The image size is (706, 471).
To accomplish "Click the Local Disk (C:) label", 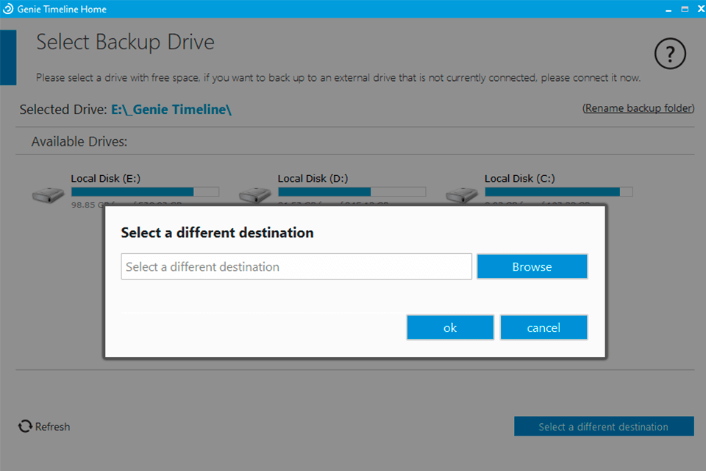I will click(520, 179).
